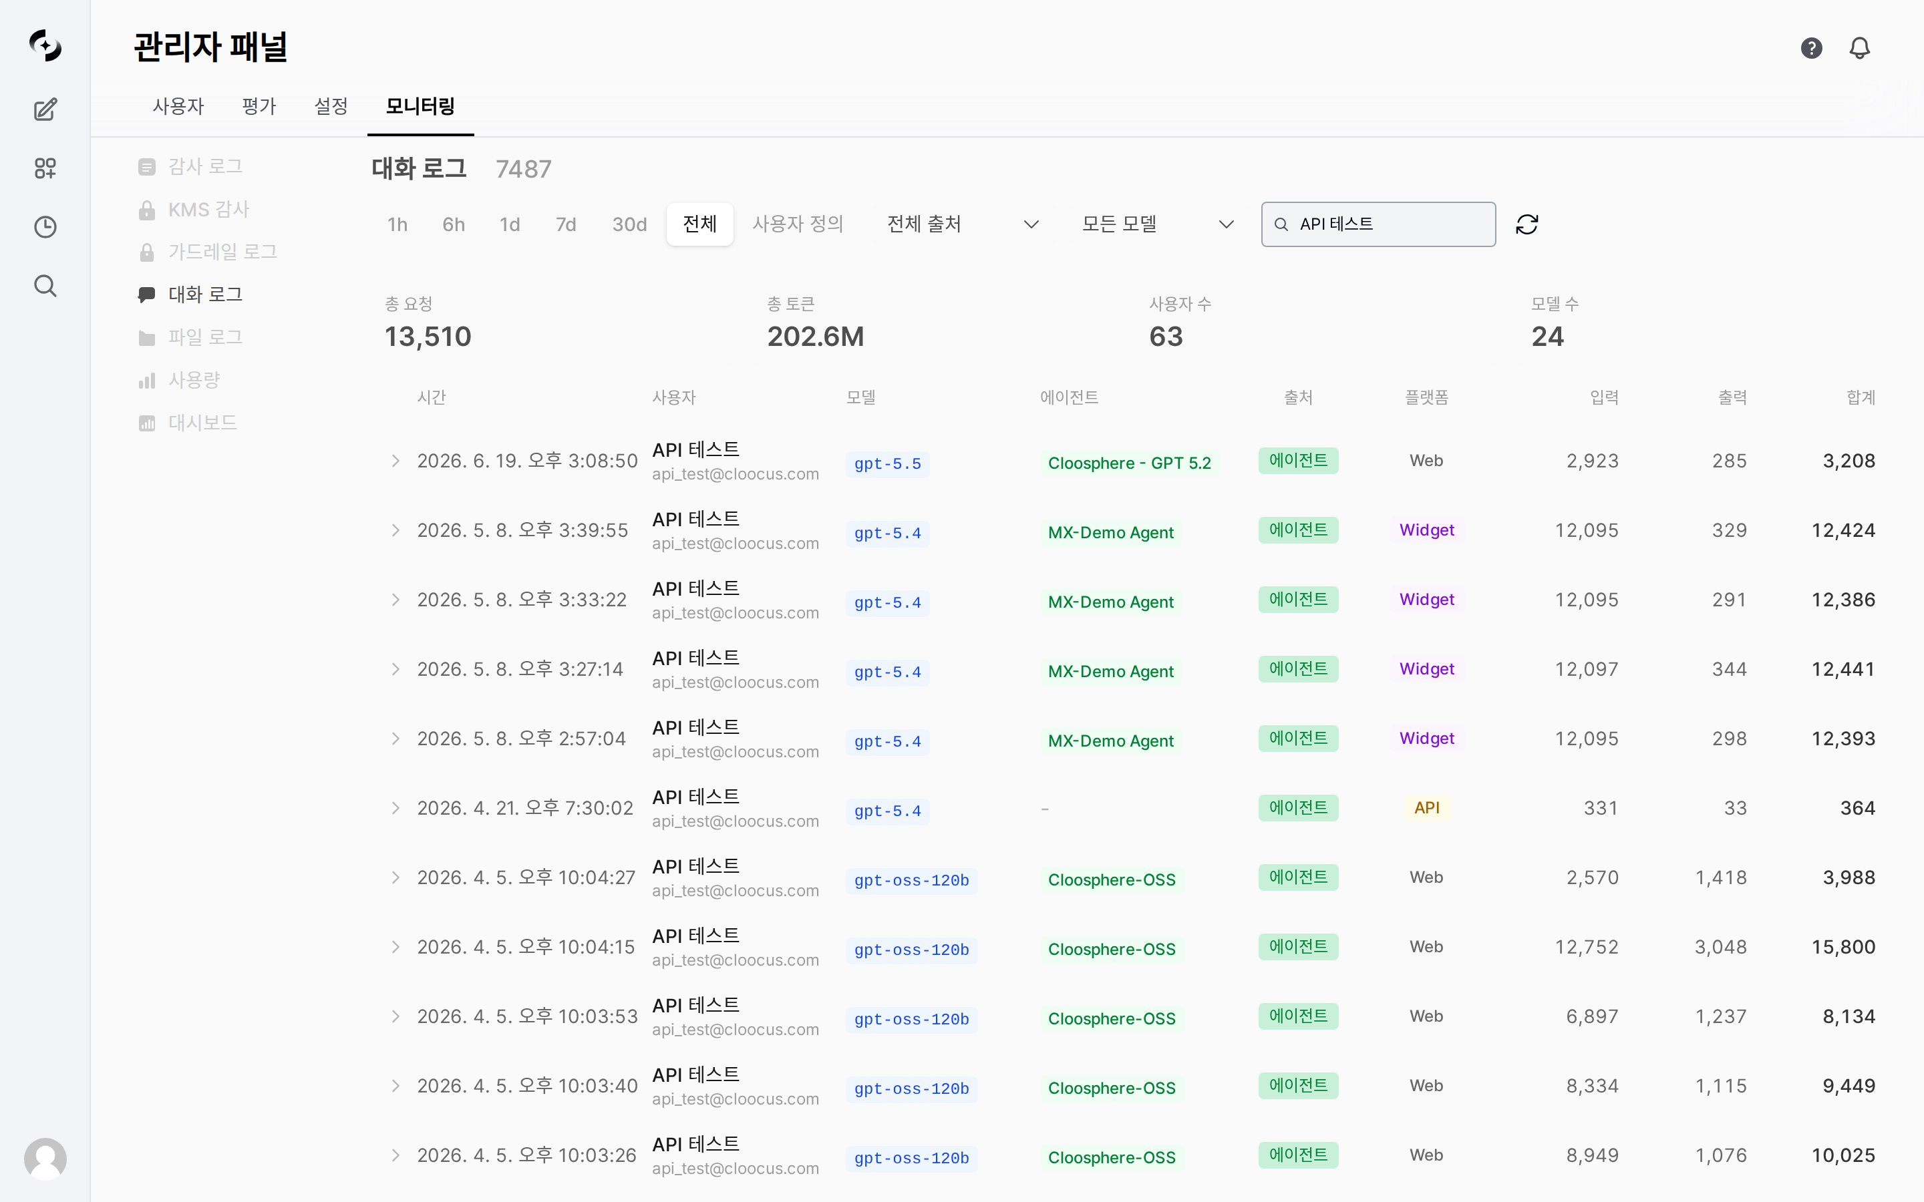Open the user avatar profile menu
Viewport: 1924px width, 1202px height.
point(45,1159)
